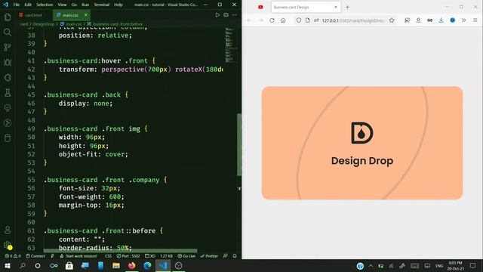Screen dimensions: 483x272
Task: Click Prettier in the status bar
Action: coord(209,256)
